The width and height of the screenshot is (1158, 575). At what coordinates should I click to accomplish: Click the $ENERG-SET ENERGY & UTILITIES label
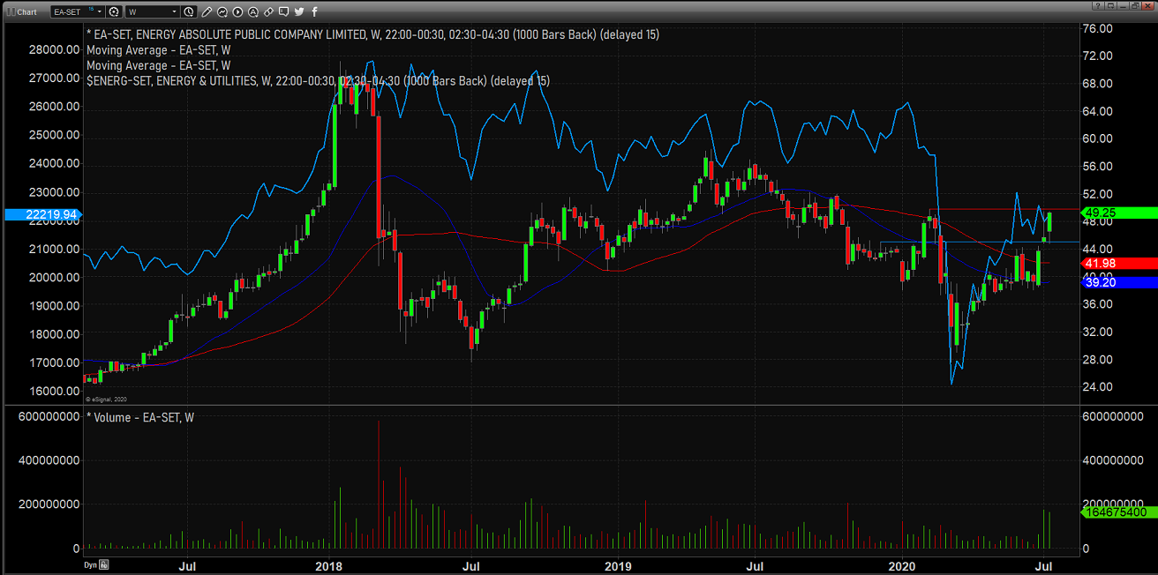coord(318,80)
